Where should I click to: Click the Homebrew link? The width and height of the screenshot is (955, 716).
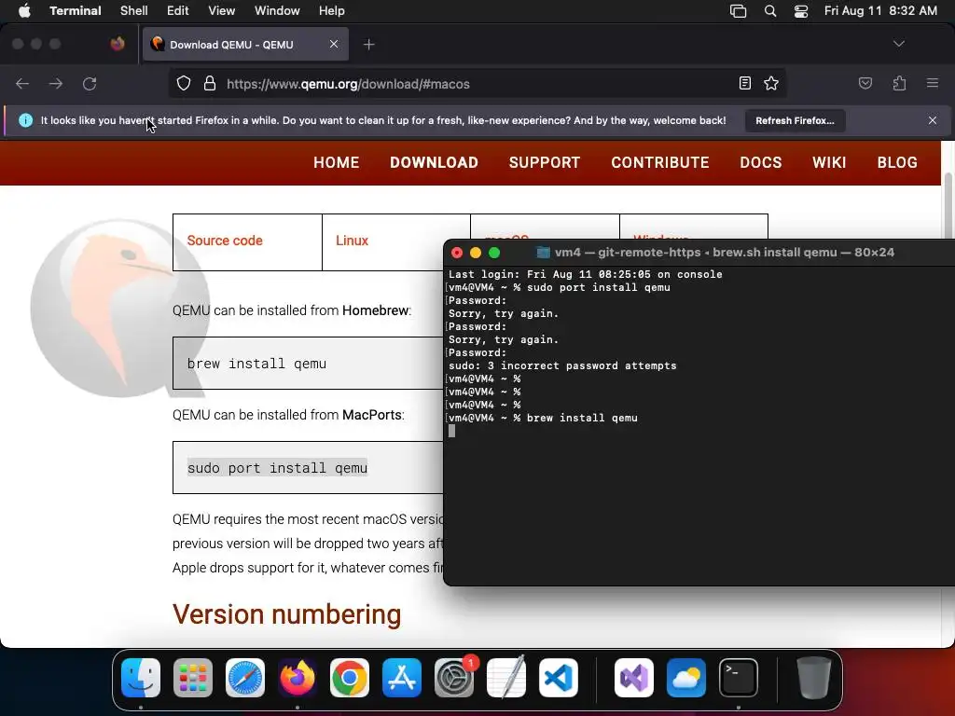[375, 310]
